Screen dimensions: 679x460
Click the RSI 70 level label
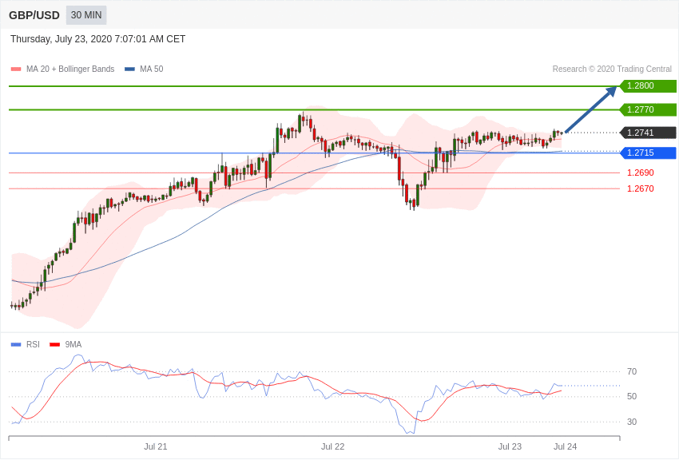pos(632,371)
